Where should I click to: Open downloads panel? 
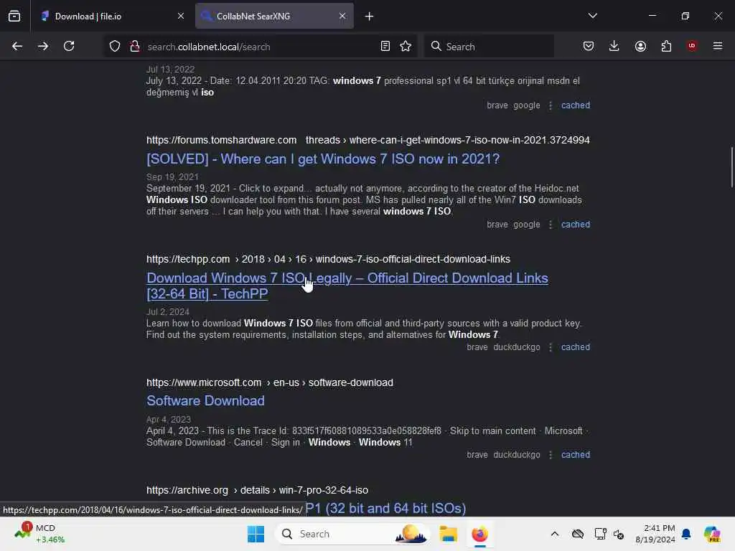pyautogui.click(x=614, y=46)
